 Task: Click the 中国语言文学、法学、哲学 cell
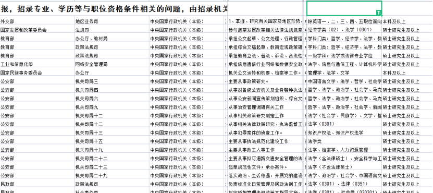[344, 81]
